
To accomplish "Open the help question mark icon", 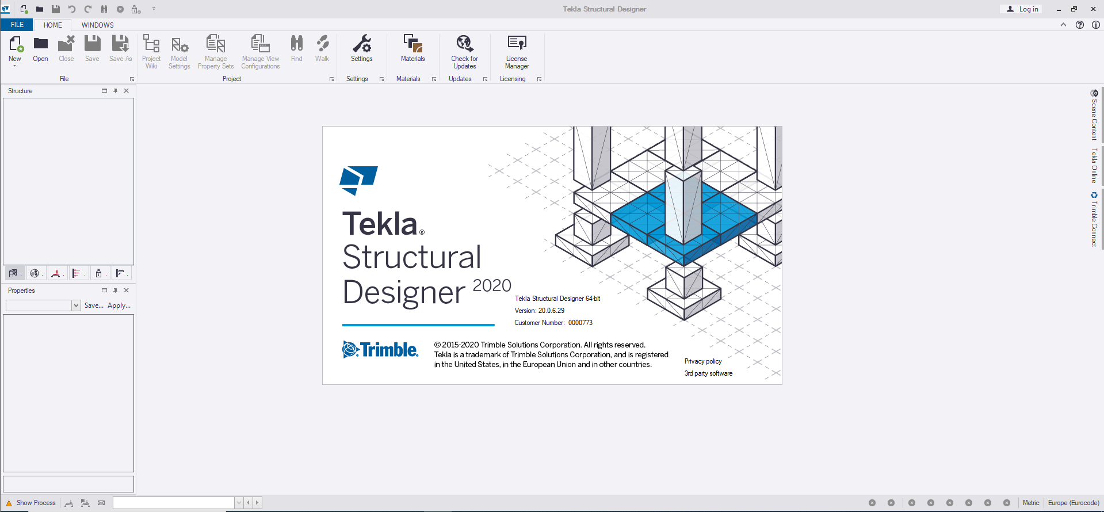I will coord(1080,25).
